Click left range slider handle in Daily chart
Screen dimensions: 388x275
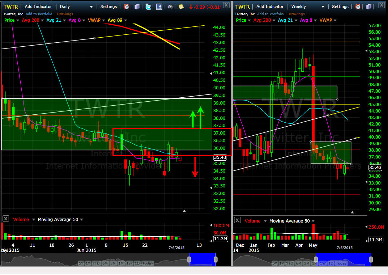pyautogui.click(x=189, y=259)
